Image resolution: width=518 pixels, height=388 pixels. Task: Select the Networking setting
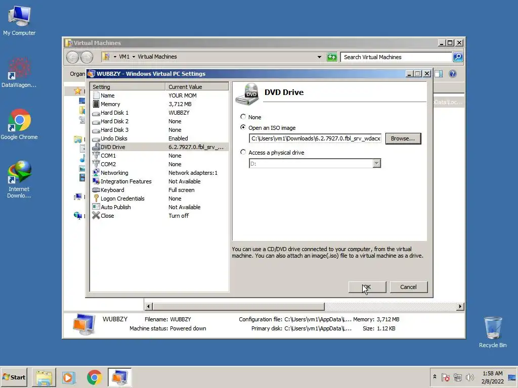[x=159, y=173]
